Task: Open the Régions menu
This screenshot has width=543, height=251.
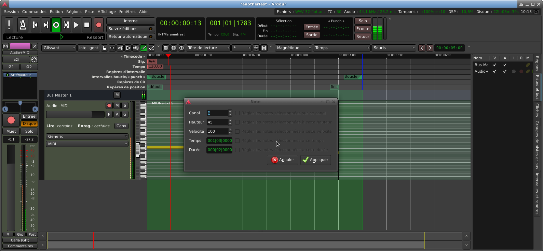Action: (74, 12)
